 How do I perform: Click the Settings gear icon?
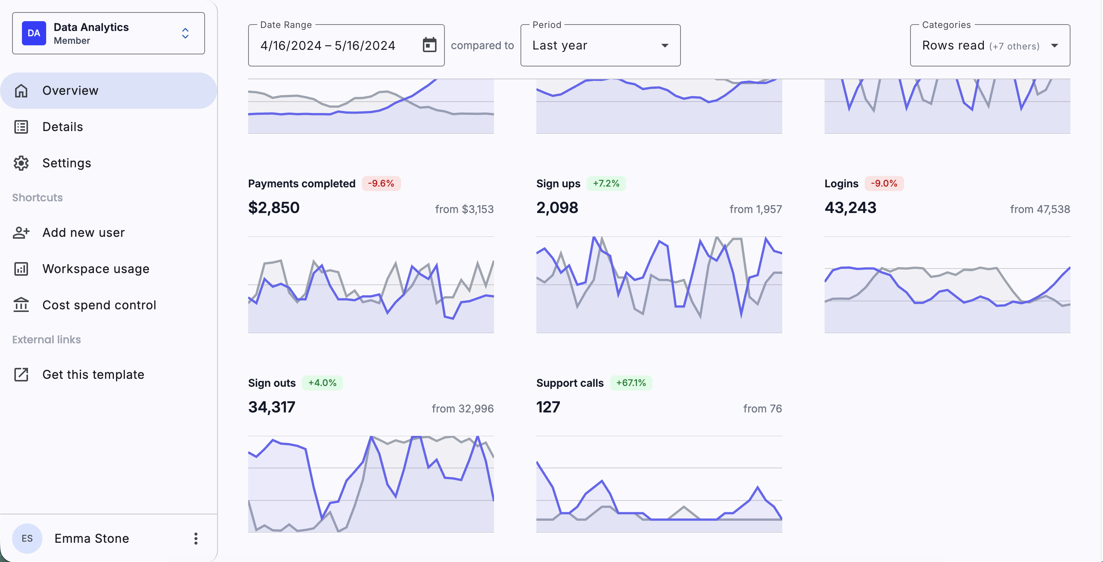pos(21,163)
